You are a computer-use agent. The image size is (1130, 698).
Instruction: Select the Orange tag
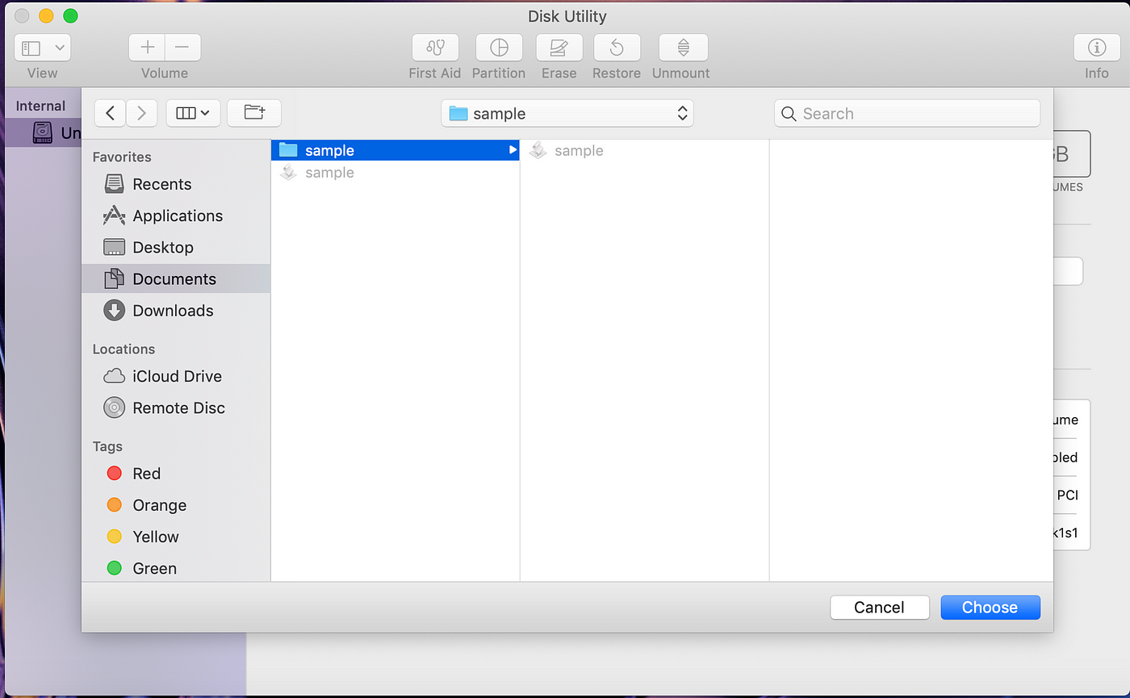[176, 505]
